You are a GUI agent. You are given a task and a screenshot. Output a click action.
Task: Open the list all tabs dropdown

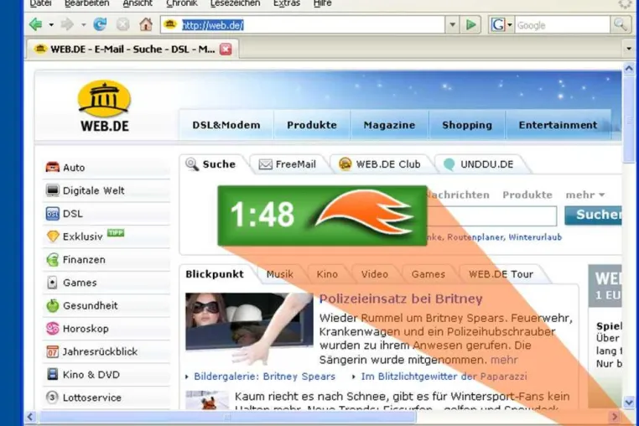click(629, 49)
